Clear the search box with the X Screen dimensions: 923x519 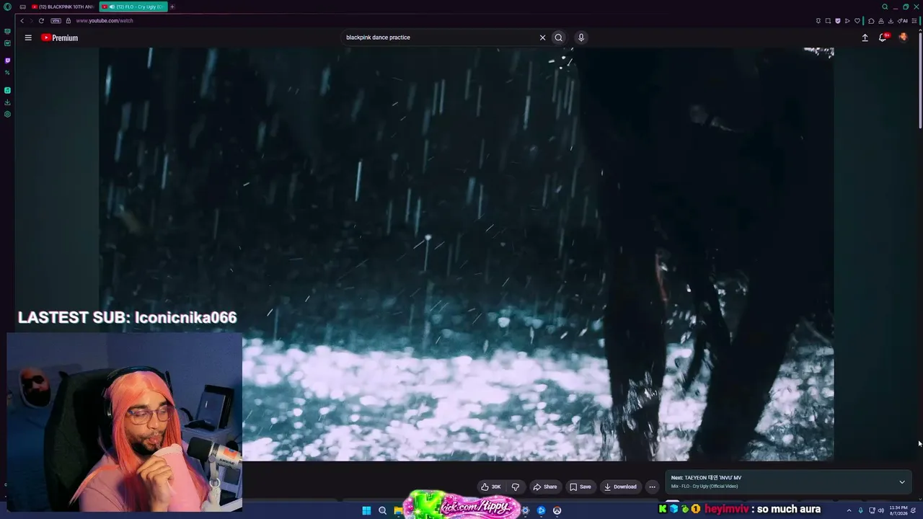542,37
